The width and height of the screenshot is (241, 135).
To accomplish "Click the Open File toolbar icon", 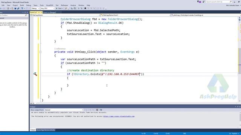I will pyautogui.click(x=12, y=8).
